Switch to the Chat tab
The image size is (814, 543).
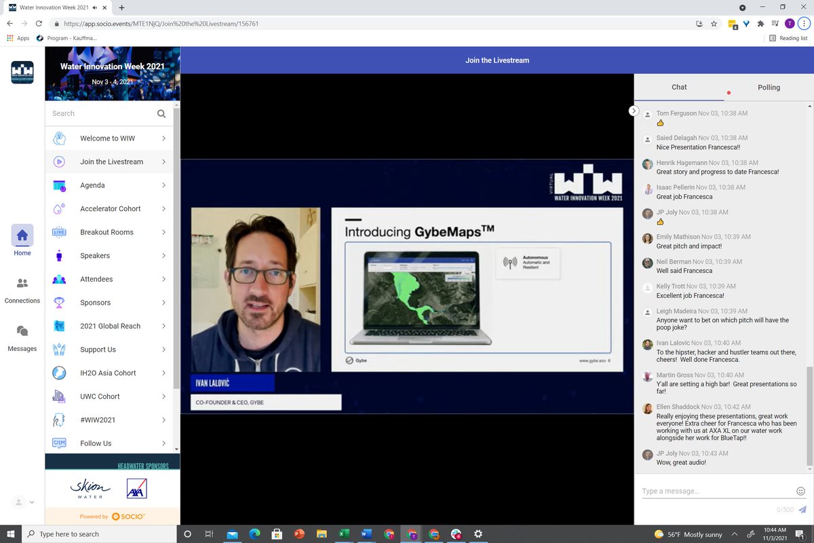click(679, 87)
